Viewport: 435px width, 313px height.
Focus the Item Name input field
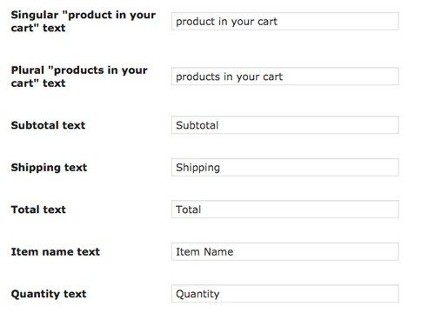285,251
